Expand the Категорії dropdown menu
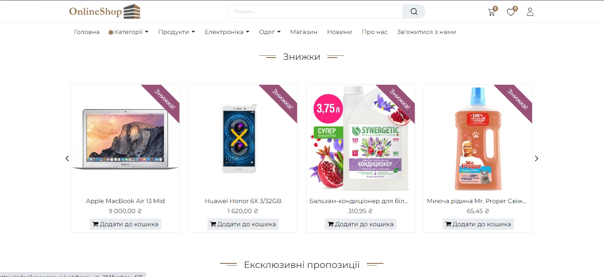This screenshot has height=277, width=604. point(131,32)
